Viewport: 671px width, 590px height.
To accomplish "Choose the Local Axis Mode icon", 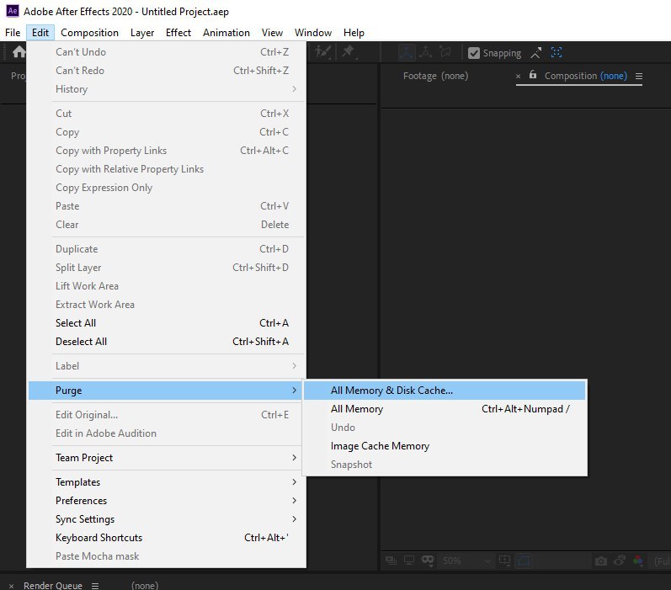I will (406, 52).
